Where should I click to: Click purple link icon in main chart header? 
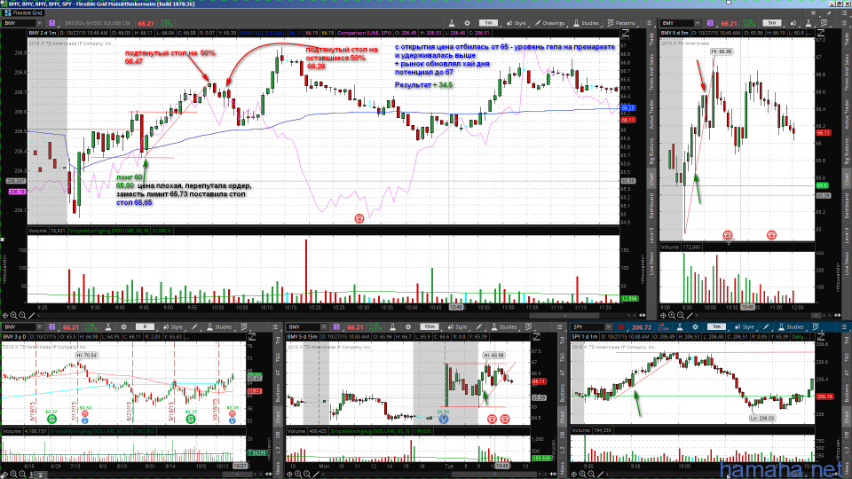click(52, 23)
